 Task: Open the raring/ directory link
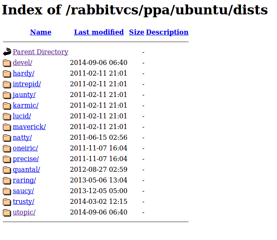tap(24, 180)
